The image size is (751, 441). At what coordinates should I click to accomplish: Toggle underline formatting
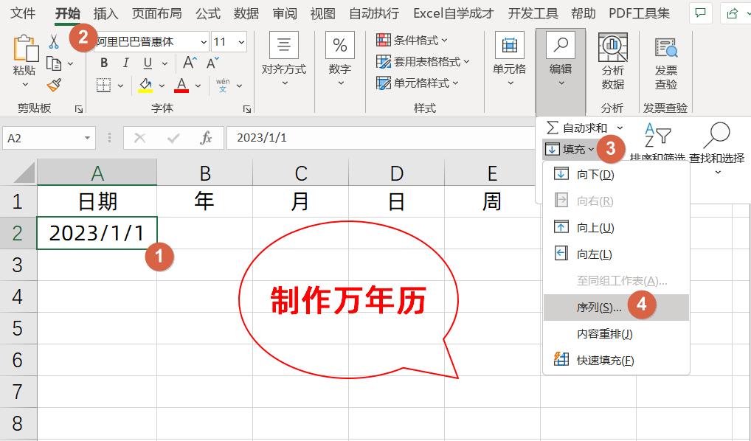pos(147,63)
